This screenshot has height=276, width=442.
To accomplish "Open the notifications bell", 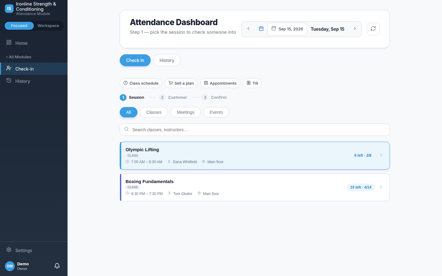I will click(57, 266).
